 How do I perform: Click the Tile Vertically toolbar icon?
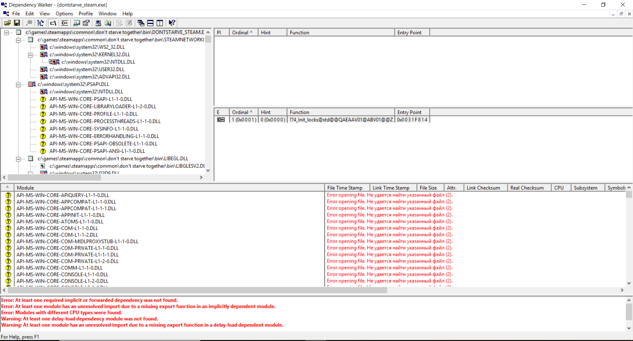tap(160, 23)
